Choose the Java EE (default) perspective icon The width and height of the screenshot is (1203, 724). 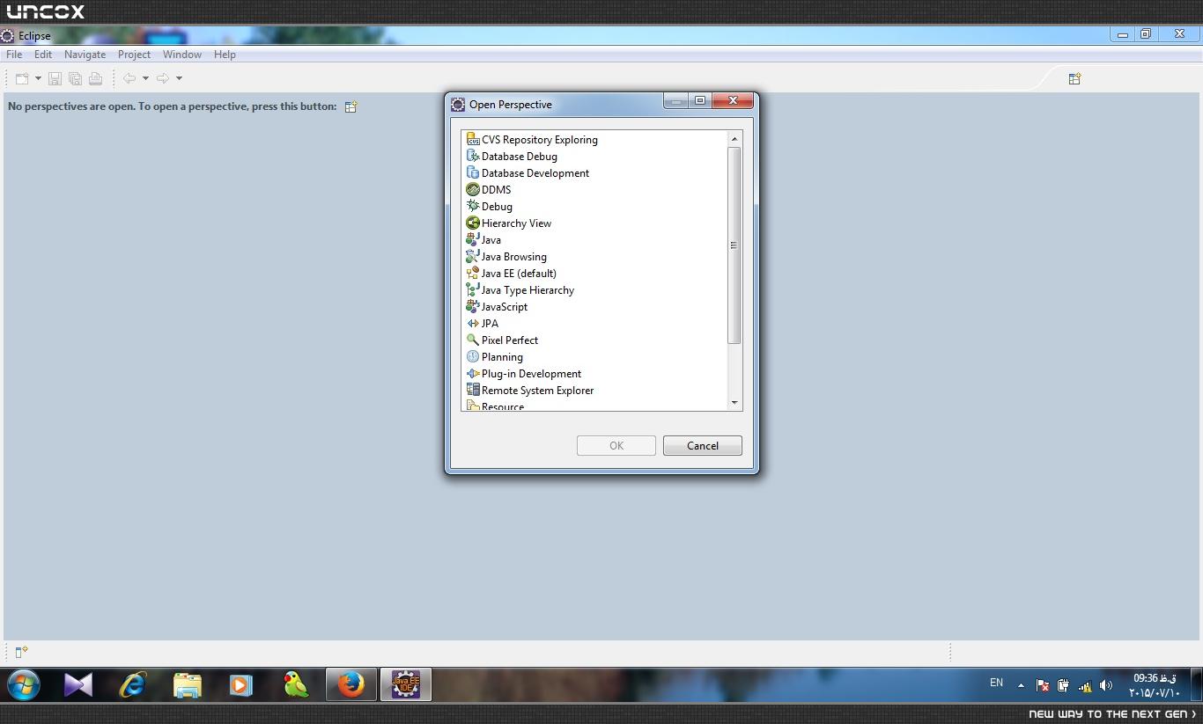pos(473,273)
